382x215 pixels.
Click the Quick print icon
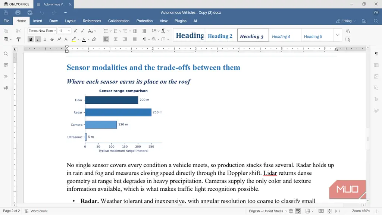click(x=30, y=12)
